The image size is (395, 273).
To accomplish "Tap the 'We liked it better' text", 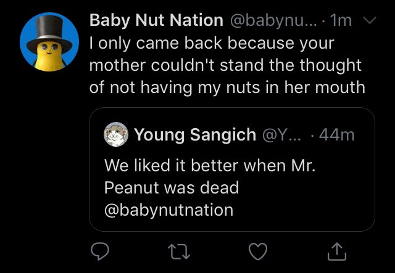I will click(210, 165).
